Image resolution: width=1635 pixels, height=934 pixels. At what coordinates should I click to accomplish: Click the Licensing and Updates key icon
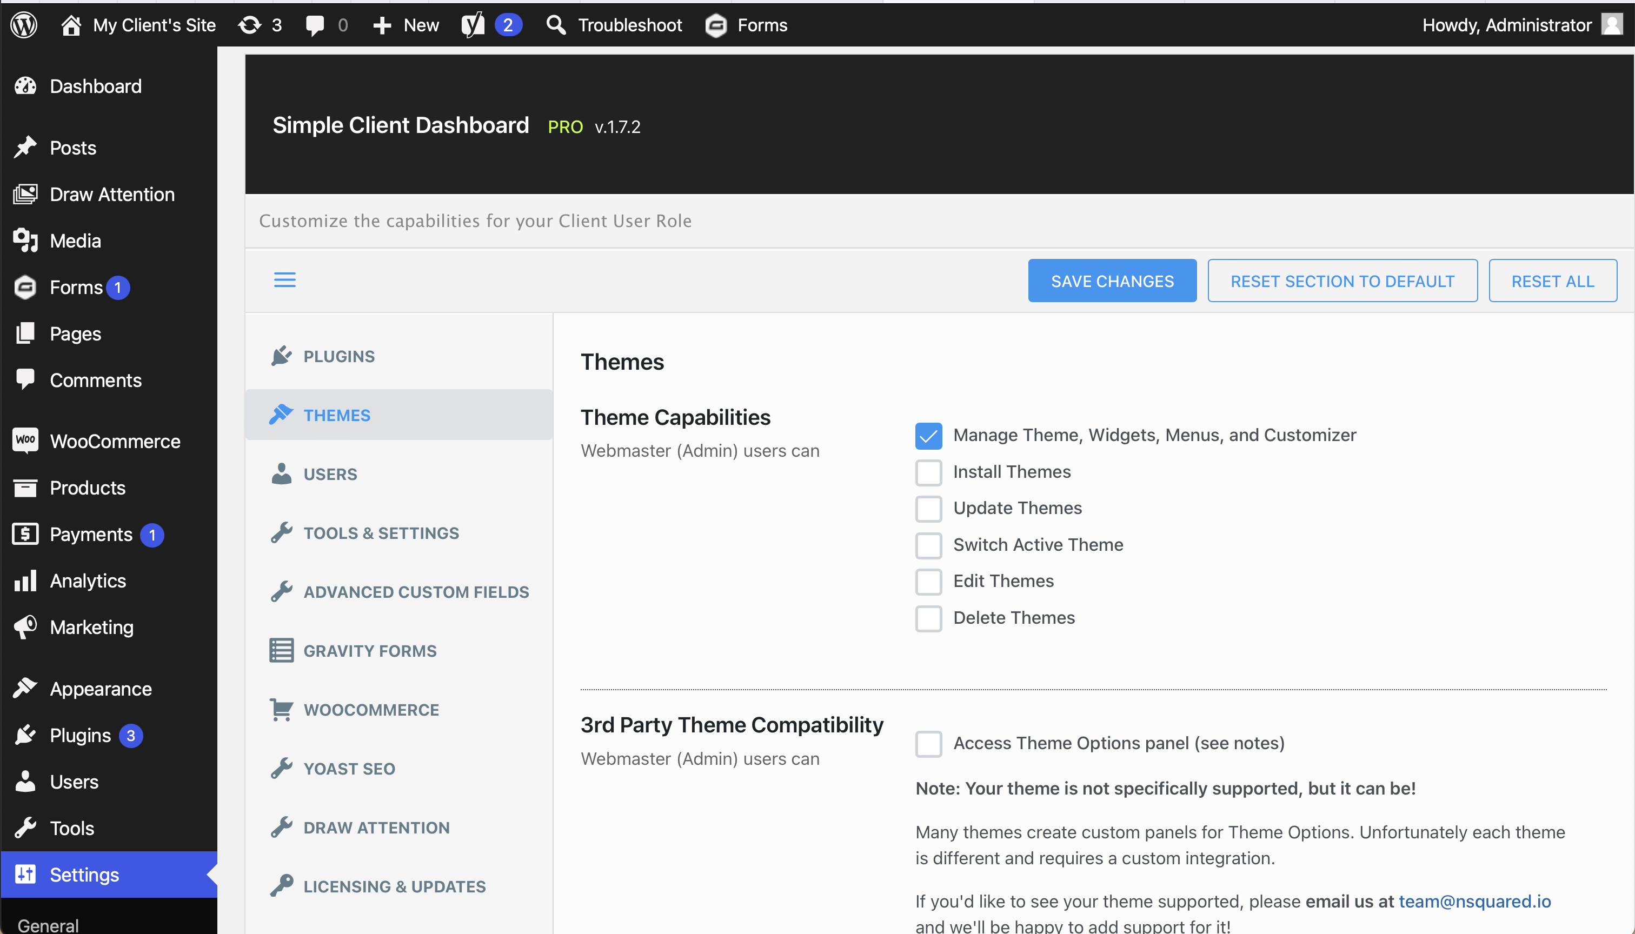click(282, 886)
